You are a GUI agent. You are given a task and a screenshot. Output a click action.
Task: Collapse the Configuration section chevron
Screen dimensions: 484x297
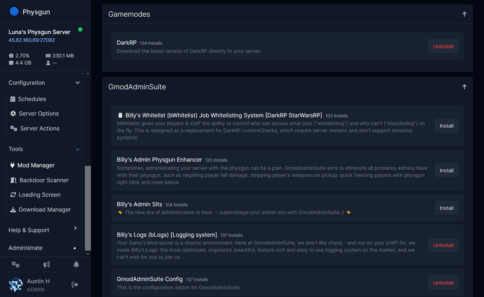78,83
